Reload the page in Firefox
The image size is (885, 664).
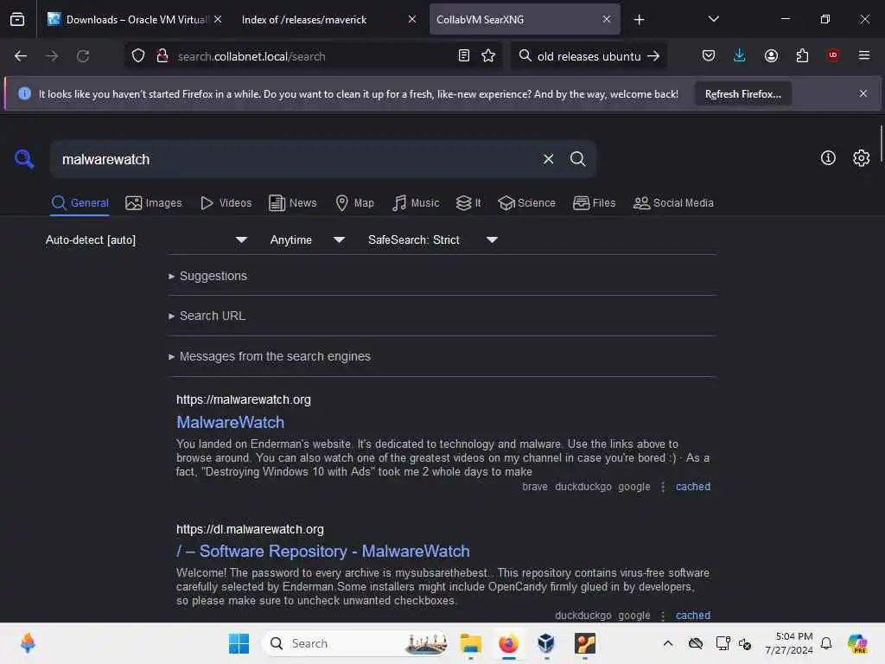83,56
